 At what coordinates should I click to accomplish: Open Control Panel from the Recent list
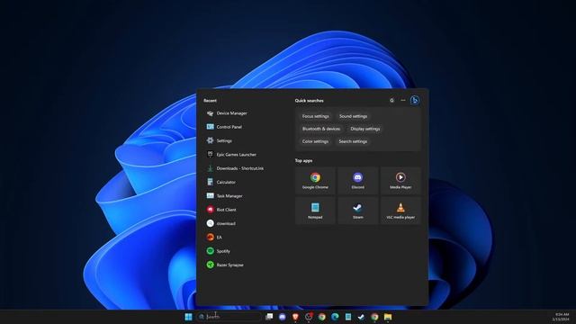click(x=224, y=127)
